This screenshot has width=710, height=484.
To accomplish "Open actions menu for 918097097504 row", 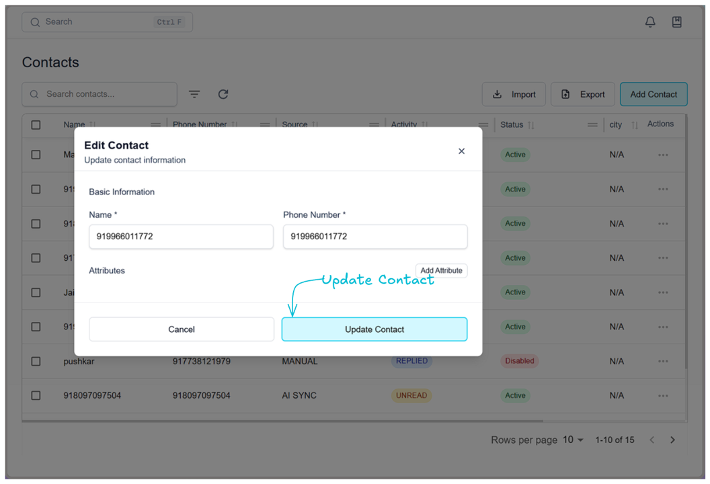I will [x=663, y=396].
